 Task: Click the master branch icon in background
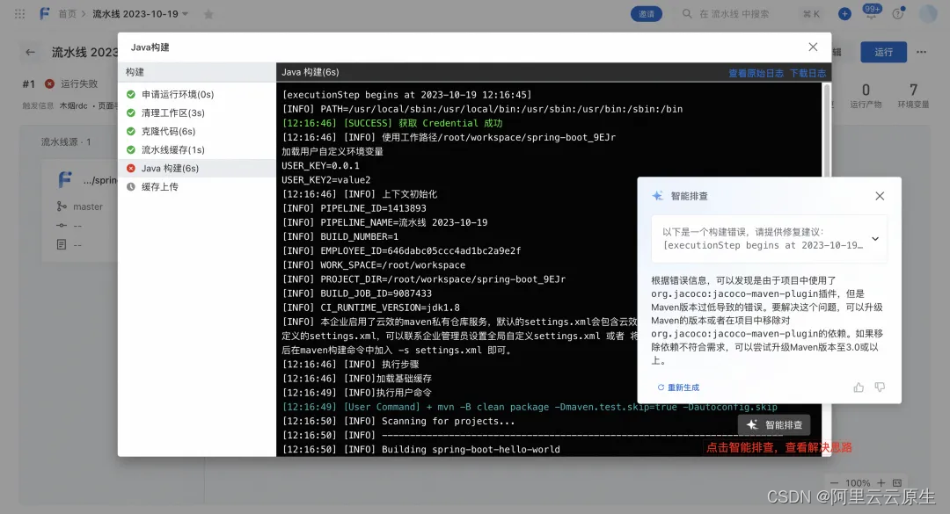62,206
